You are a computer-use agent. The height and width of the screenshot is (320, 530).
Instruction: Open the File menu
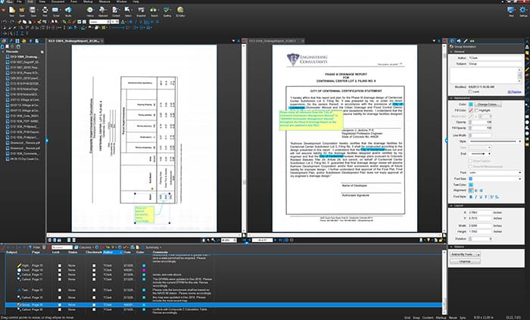[20, 2]
